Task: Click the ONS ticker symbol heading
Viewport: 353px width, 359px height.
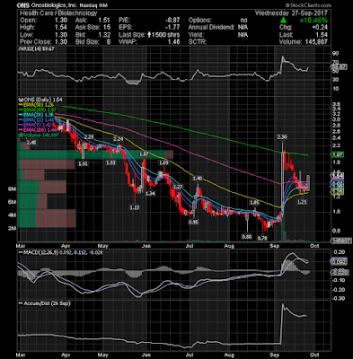Action: pos(22,5)
